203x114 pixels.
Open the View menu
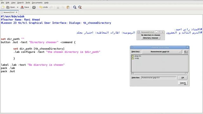pos(13,3)
